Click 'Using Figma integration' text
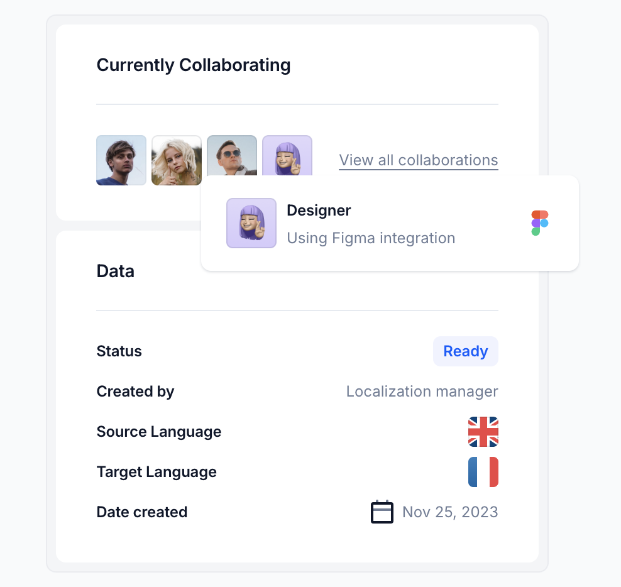 click(371, 238)
